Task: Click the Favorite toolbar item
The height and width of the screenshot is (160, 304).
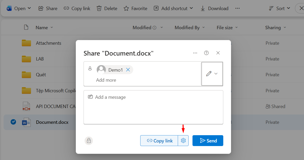Action: pos(135,8)
